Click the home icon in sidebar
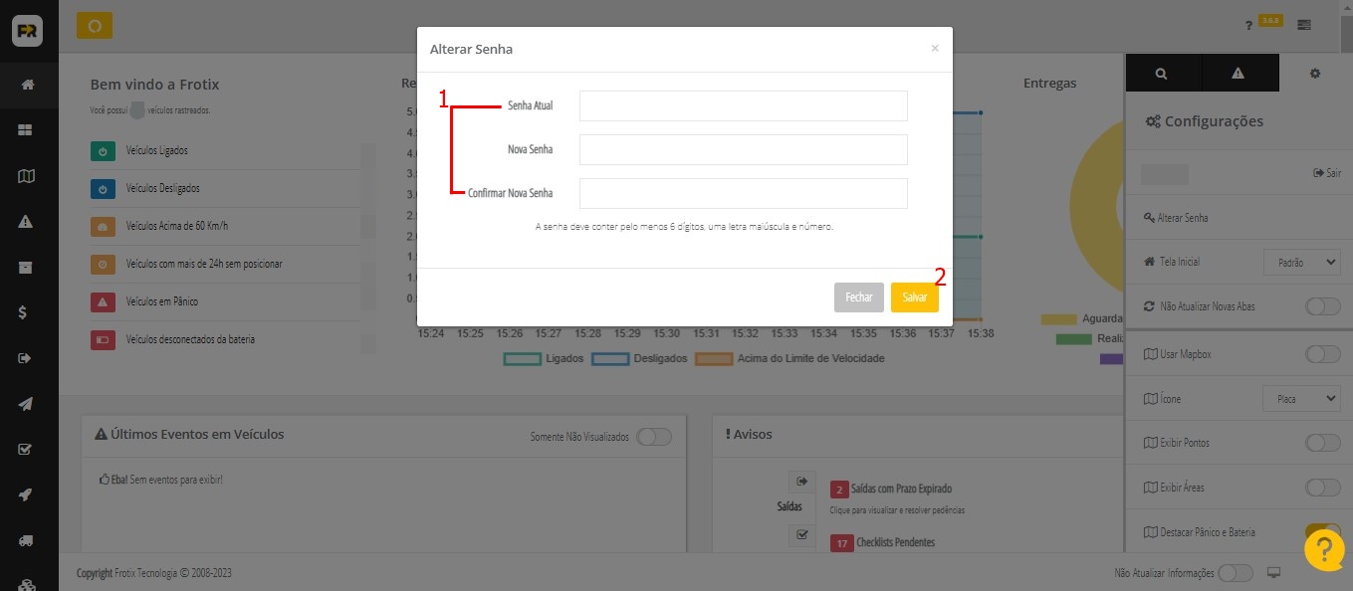Screen dimensions: 1353x591 click(x=27, y=85)
